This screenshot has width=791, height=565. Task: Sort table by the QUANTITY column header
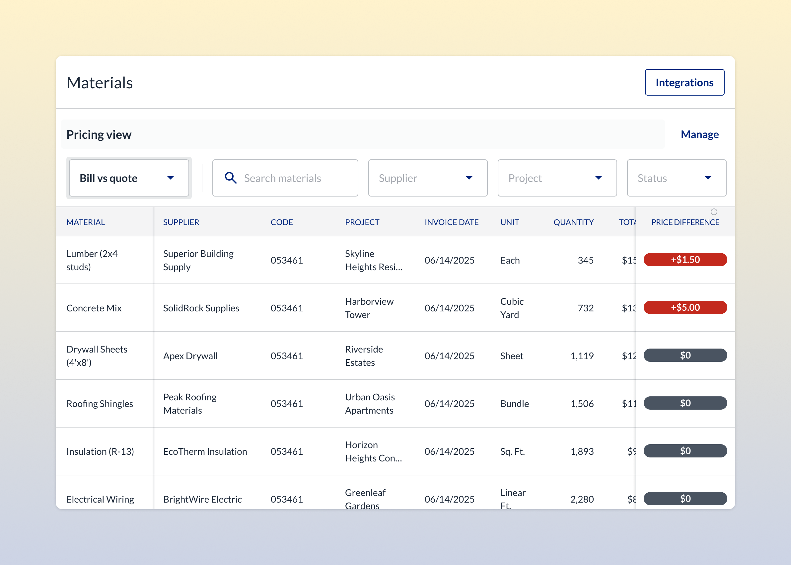(x=573, y=222)
